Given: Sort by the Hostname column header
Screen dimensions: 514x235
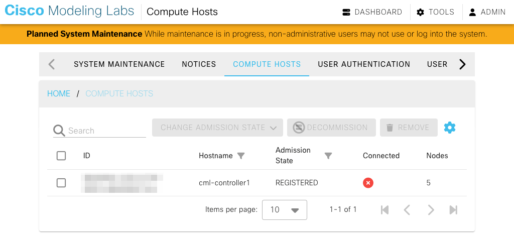Looking at the screenshot, I should [x=216, y=156].
